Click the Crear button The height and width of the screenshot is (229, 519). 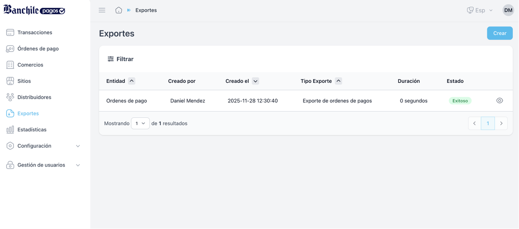click(x=500, y=33)
